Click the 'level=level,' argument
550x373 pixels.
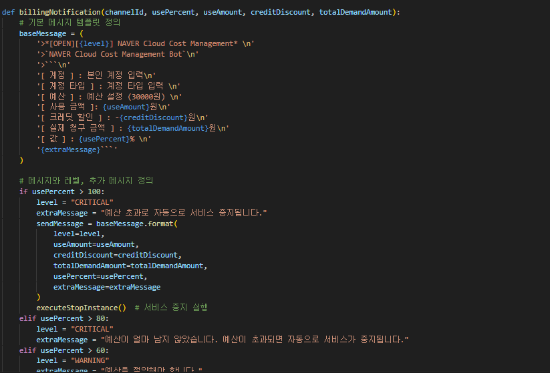pyautogui.click(x=79, y=234)
